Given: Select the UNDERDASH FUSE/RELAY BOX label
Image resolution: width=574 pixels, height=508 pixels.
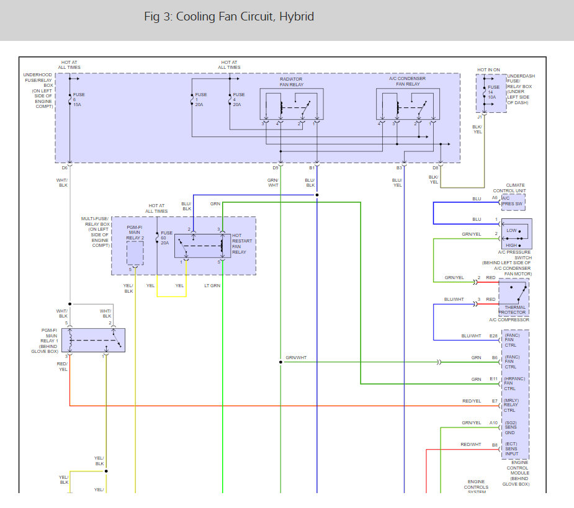Looking at the screenshot, I should [521, 89].
